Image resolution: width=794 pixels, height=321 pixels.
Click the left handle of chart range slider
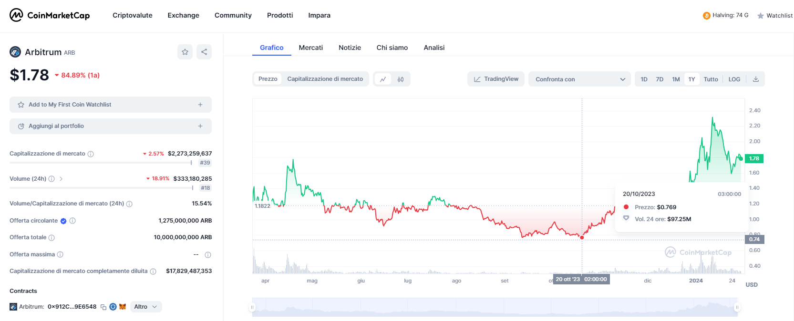point(252,307)
